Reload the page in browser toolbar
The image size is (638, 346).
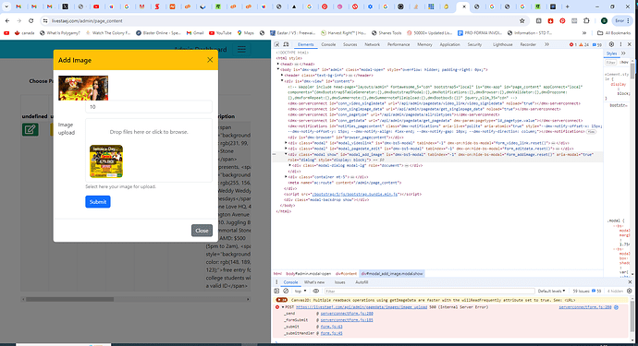[31, 20]
